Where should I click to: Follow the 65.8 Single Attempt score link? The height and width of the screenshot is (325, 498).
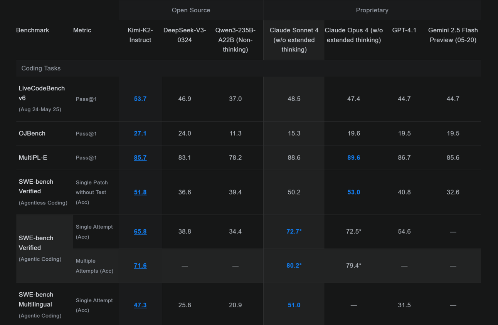[140, 231]
